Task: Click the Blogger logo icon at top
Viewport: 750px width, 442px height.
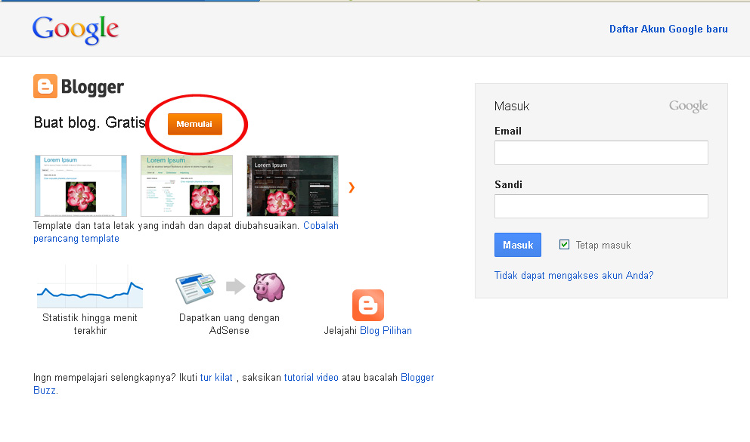Action: click(x=45, y=87)
